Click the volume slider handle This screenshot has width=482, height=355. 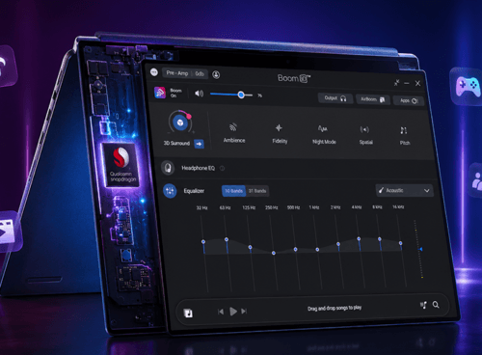point(241,95)
